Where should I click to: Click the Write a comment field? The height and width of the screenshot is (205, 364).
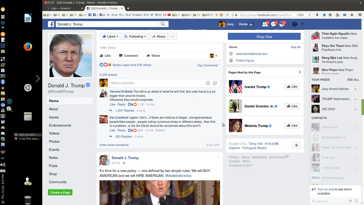(165, 83)
